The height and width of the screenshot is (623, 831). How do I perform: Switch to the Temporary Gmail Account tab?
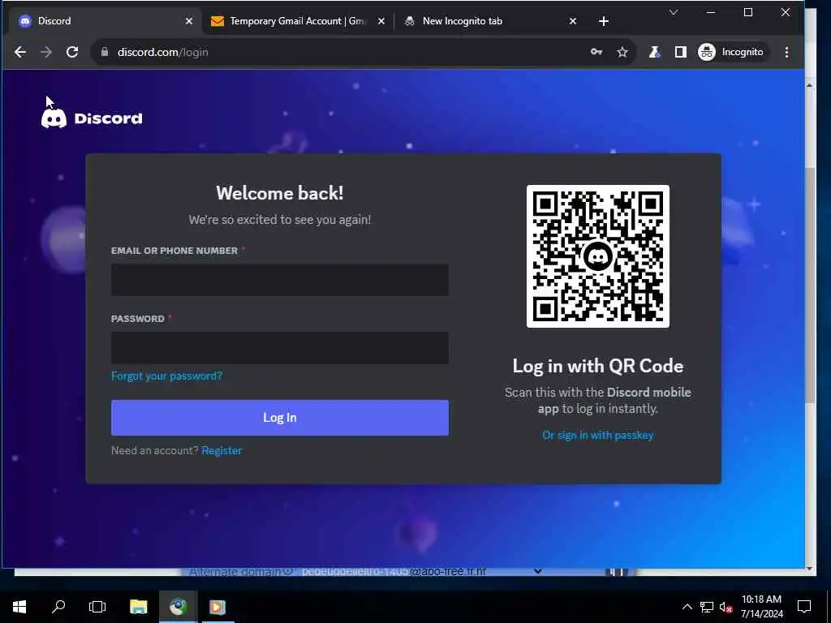pos(297,21)
